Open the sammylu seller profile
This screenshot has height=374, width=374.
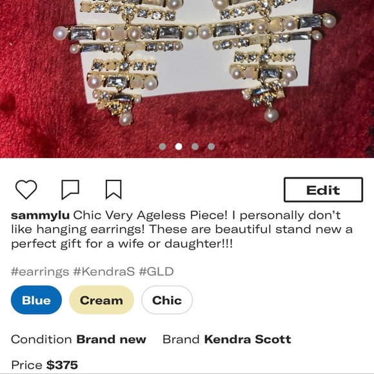(x=41, y=215)
